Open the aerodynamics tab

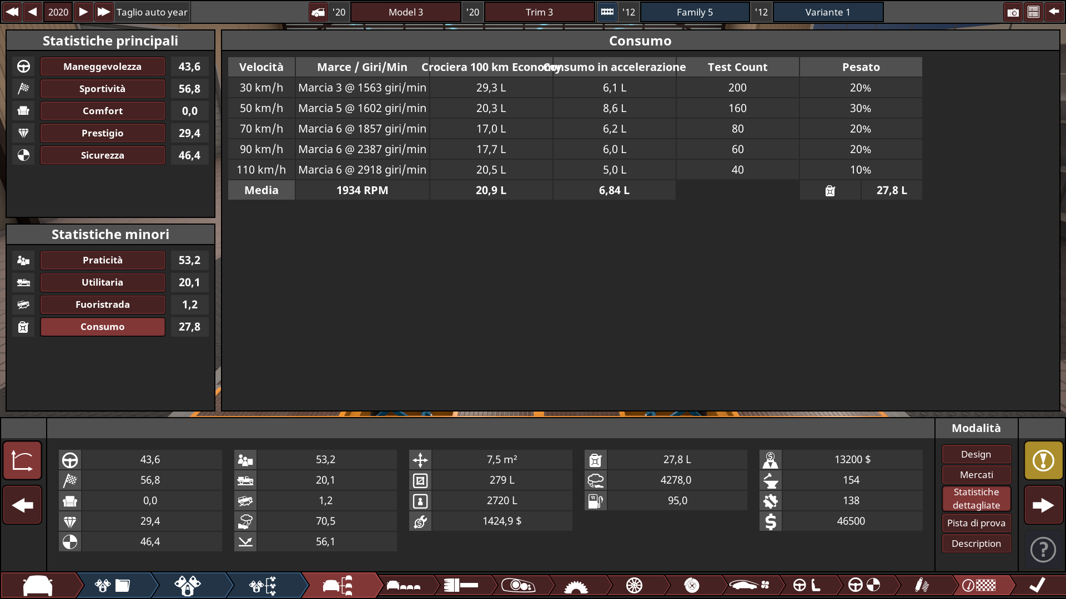[x=750, y=586]
